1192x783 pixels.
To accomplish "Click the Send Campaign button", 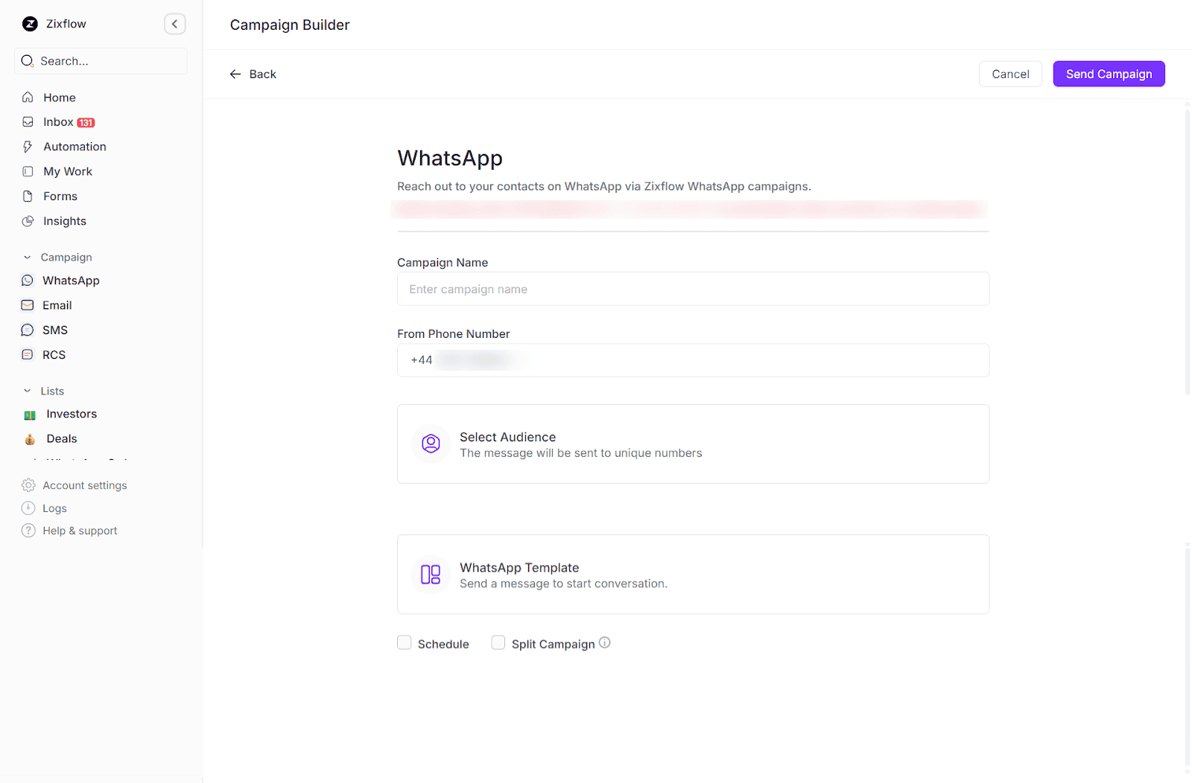I will coord(1109,74).
